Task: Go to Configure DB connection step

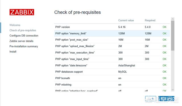Action: pos(24,36)
